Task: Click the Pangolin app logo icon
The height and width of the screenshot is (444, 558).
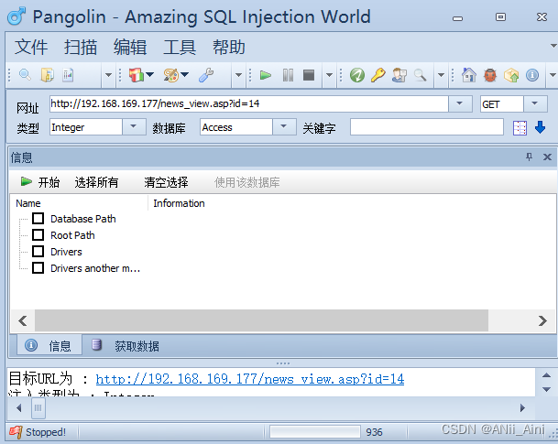Action: pos(16,16)
